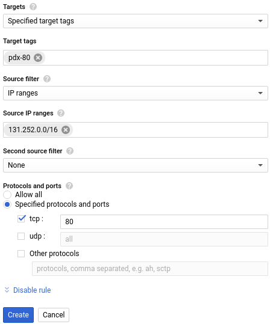Cancel the firewall rule creation
This screenshot has width=273, height=324.
54,315
